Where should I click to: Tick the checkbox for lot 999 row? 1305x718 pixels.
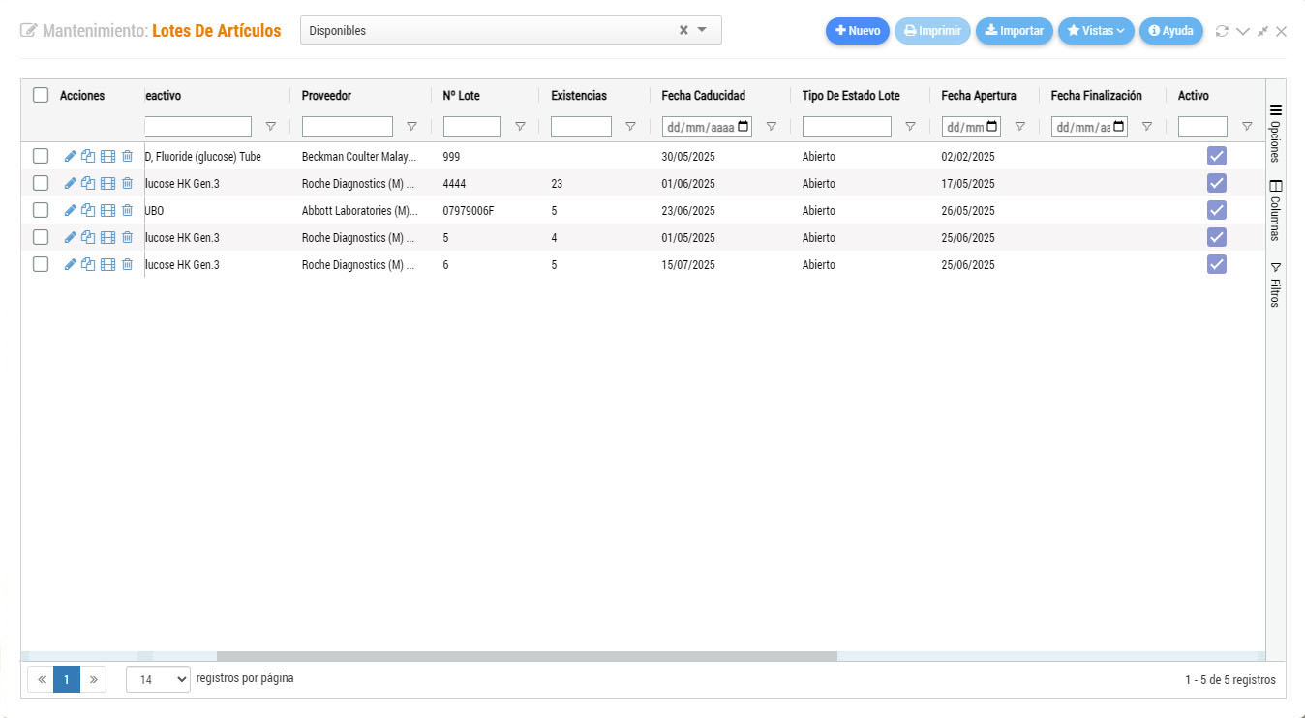tap(41, 156)
